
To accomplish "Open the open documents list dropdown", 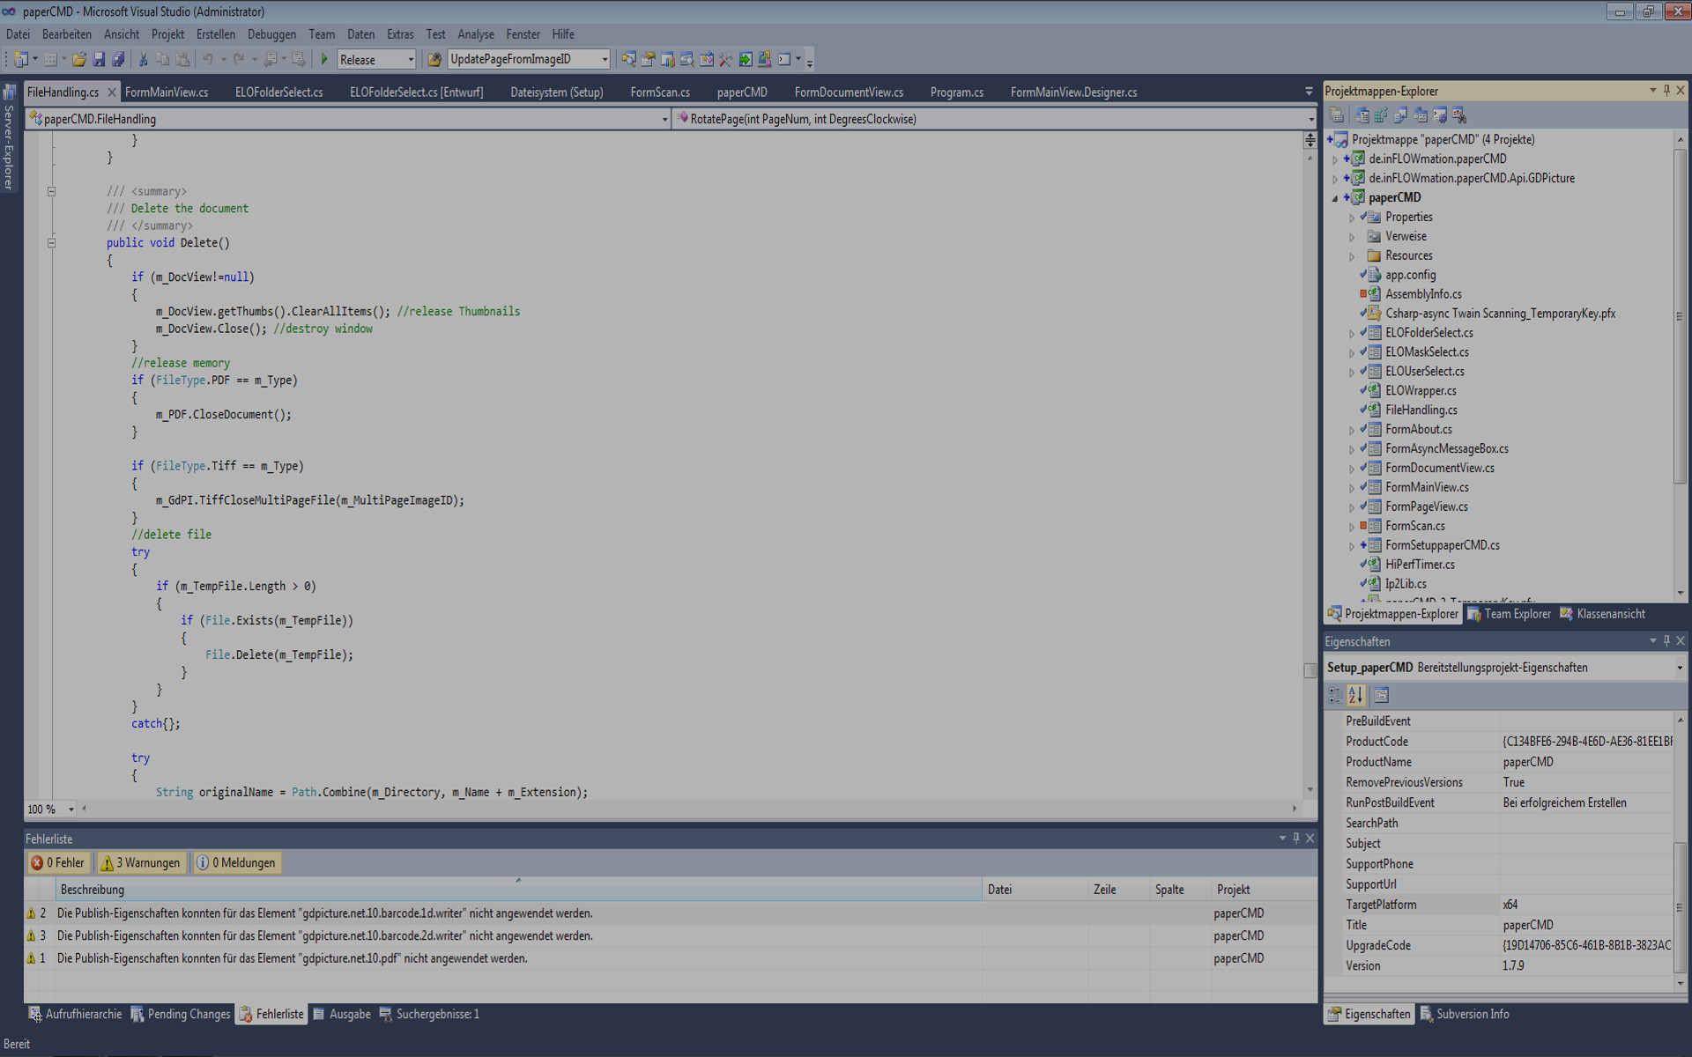I will [1309, 92].
